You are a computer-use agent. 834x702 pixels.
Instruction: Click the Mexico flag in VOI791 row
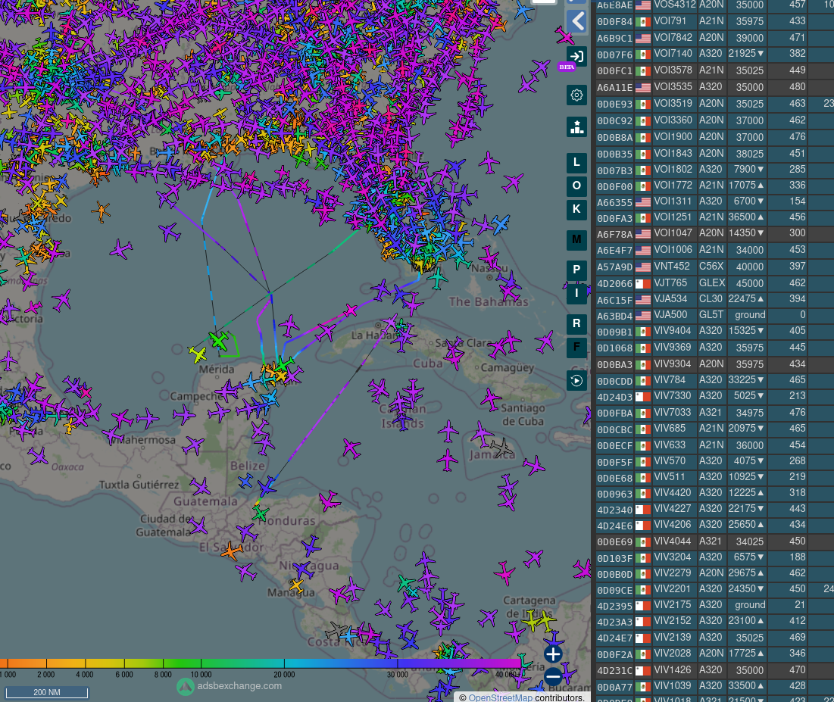(x=643, y=22)
